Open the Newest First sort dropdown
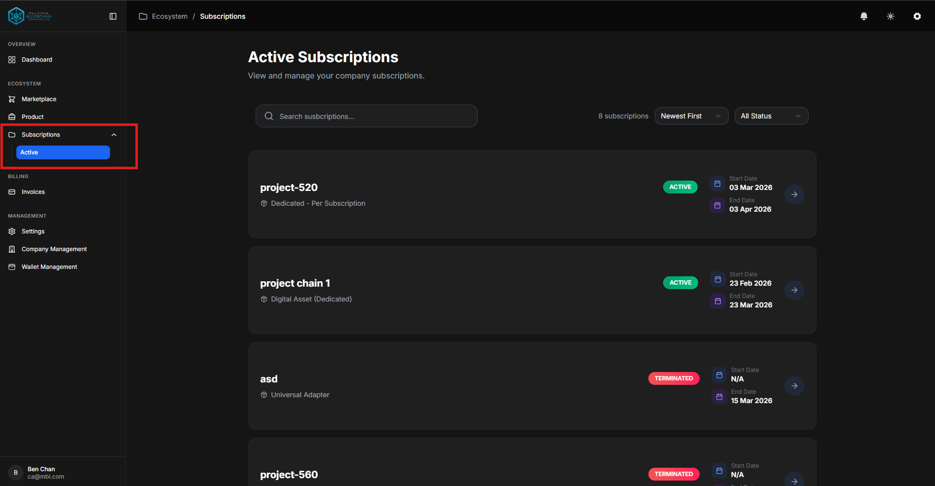 [x=691, y=116]
